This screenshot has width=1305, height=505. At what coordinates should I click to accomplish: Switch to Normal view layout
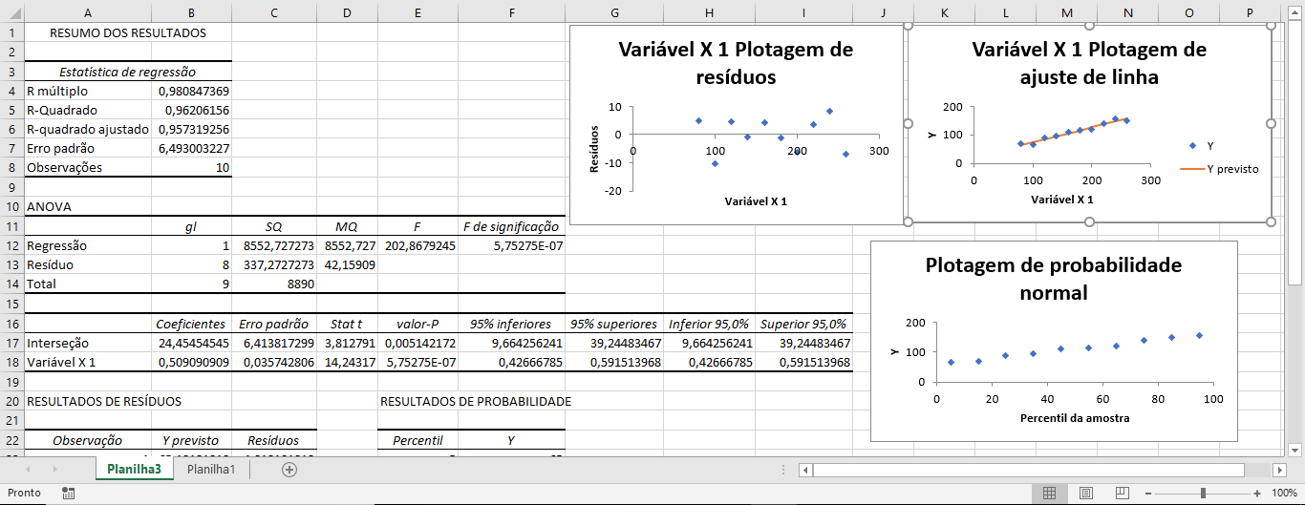(x=1049, y=493)
